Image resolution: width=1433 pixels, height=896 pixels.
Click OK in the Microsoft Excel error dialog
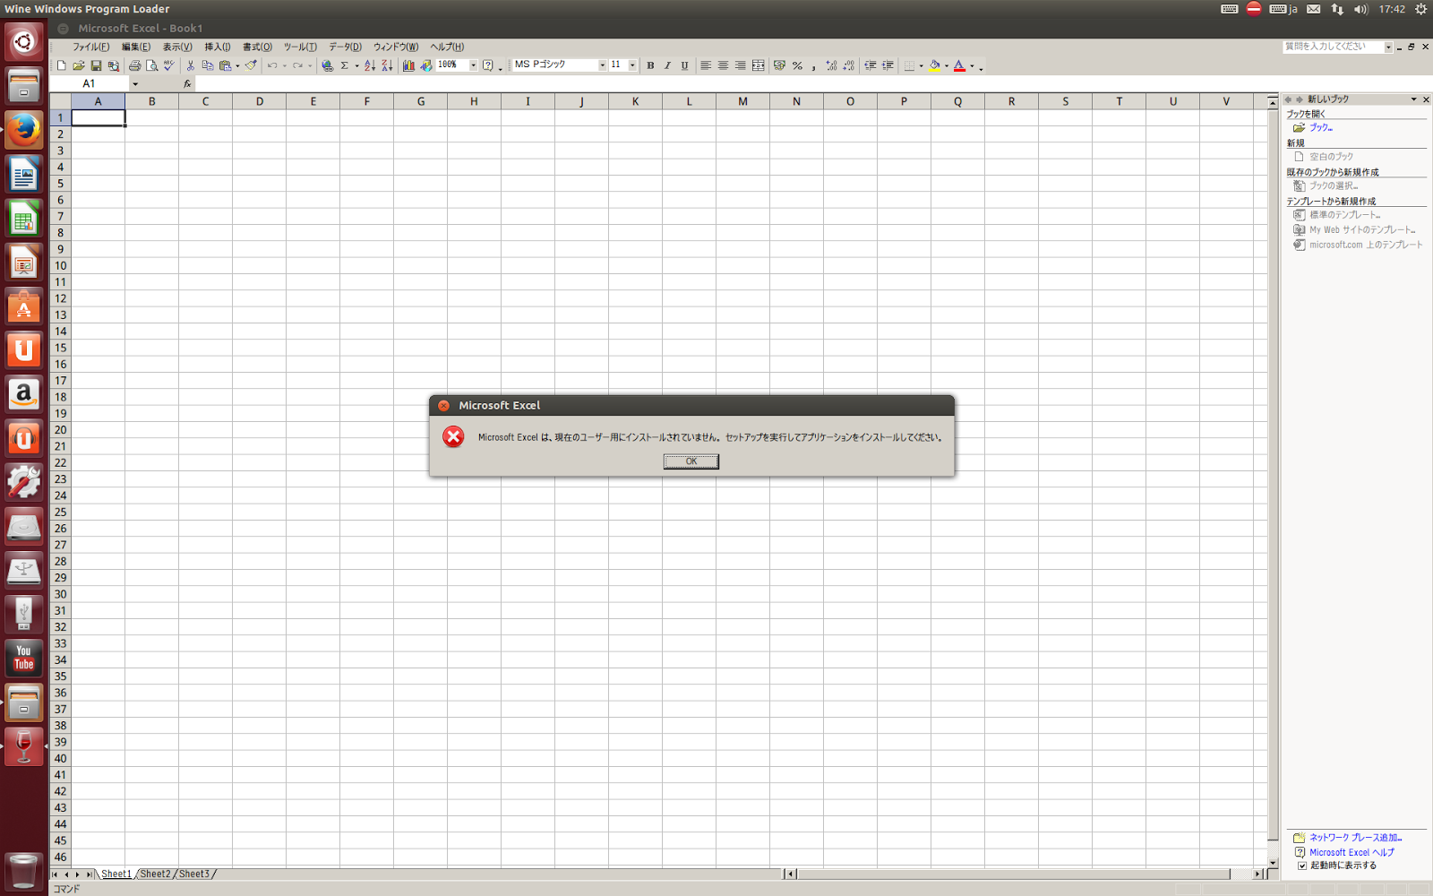click(691, 461)
